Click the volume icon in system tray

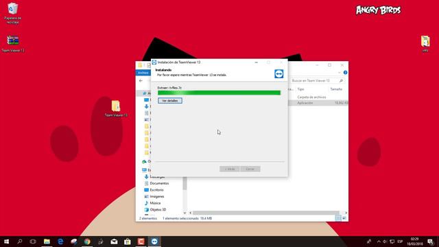[385, 242]
